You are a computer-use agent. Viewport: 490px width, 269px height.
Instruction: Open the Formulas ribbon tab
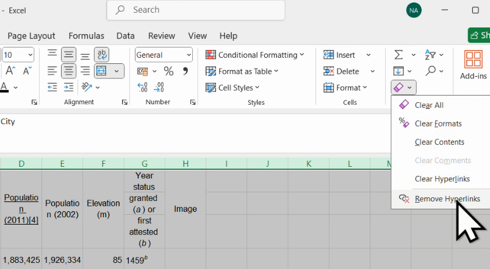tap(86, 36)
